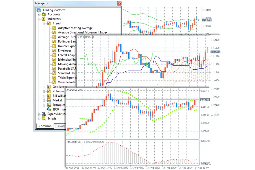The width and height of the screenshot is (255, 170).
Task: Select the Trading Platform label
Action: 54,10
